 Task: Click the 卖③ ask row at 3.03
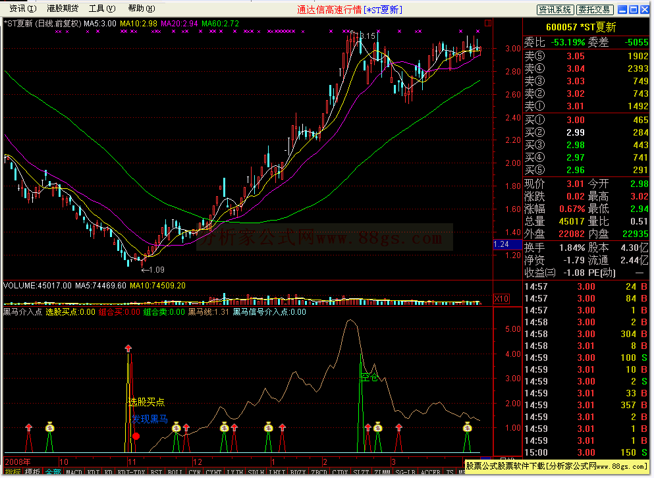tap(586, 81)
